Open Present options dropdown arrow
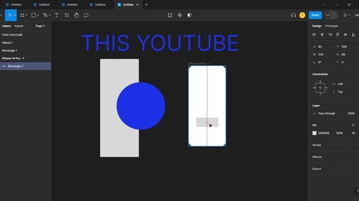The height and width of the screenshot is (201, 359). (349, 15)
